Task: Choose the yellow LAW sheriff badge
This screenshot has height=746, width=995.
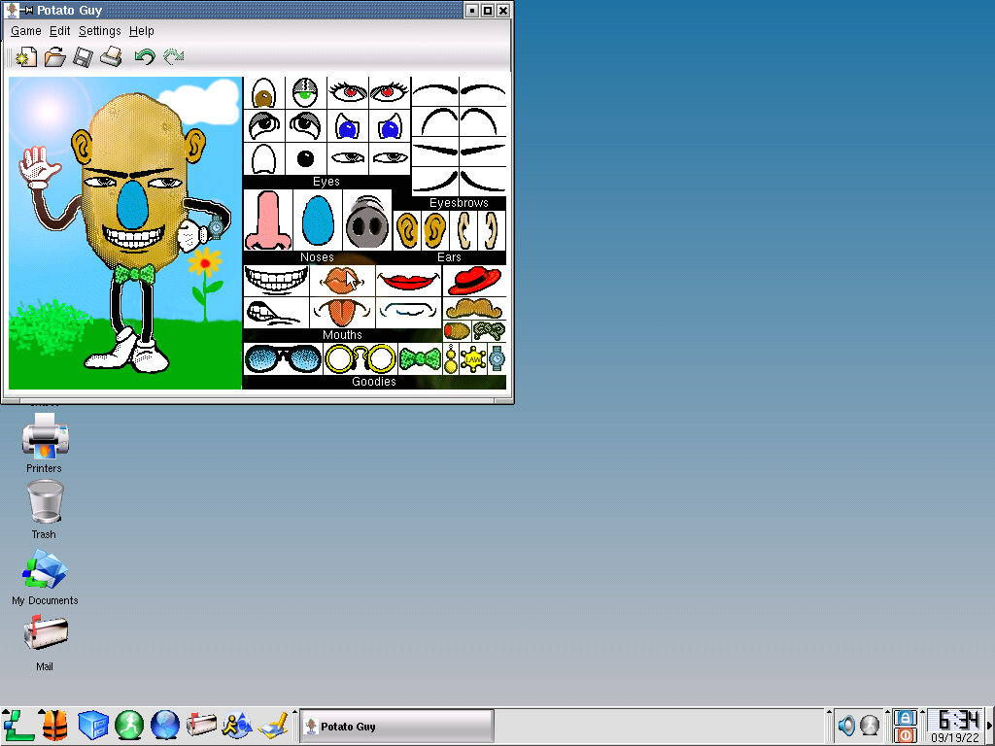Action: [473, 359]
